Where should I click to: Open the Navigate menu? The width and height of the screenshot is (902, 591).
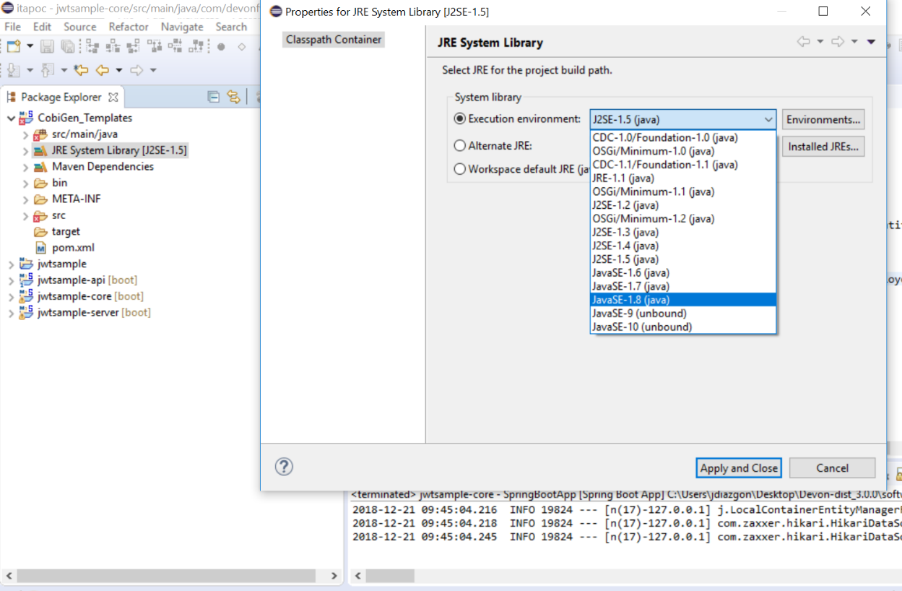(x=182, y=27)
